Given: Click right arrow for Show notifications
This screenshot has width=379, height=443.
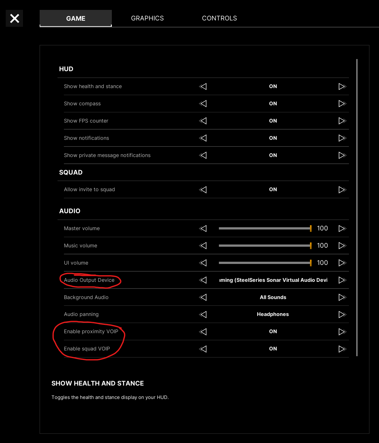Looking at the screenshot, I should click(342, 138).
